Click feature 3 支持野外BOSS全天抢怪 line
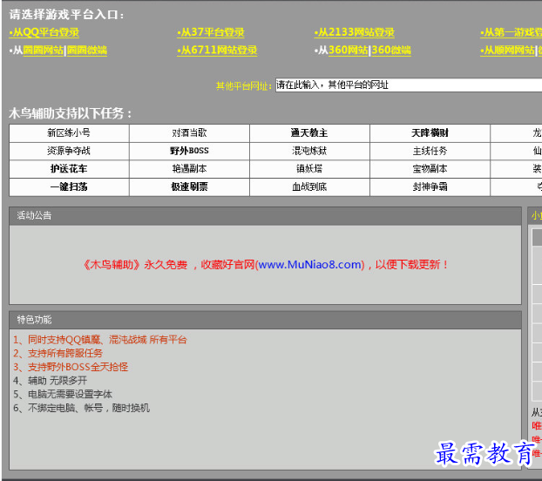This screenshot has height=481, width=542. click(71, 368)
